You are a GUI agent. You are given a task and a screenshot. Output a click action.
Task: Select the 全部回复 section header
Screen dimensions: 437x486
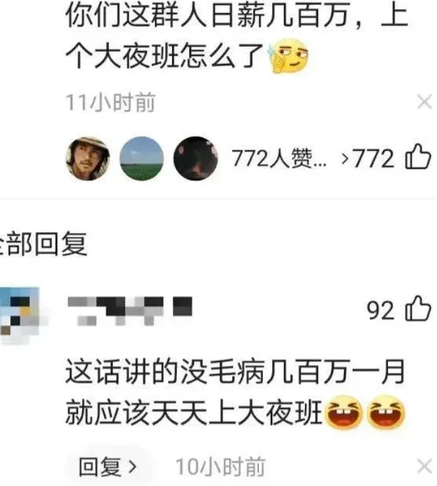[x=42, y=244]
